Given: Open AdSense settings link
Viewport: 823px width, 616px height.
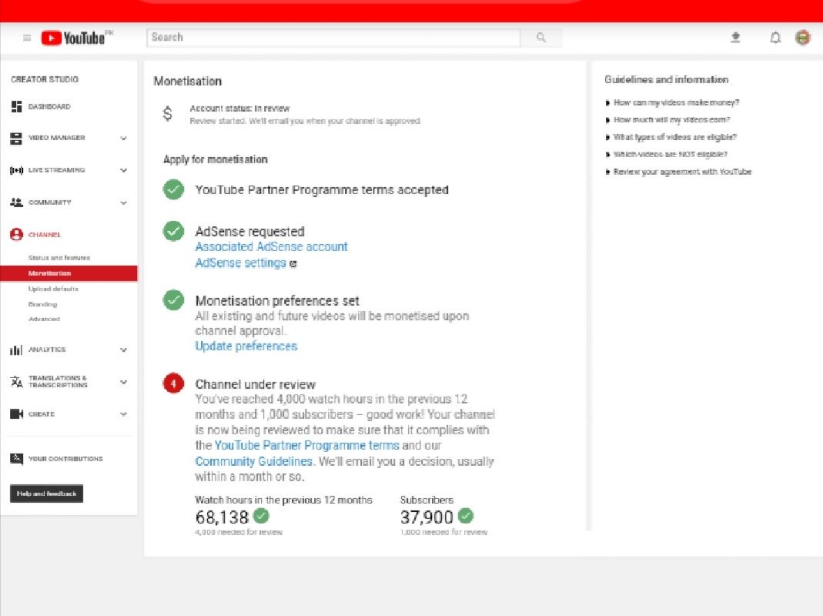Looking at the screenshot, I should [x=240, y=263].
